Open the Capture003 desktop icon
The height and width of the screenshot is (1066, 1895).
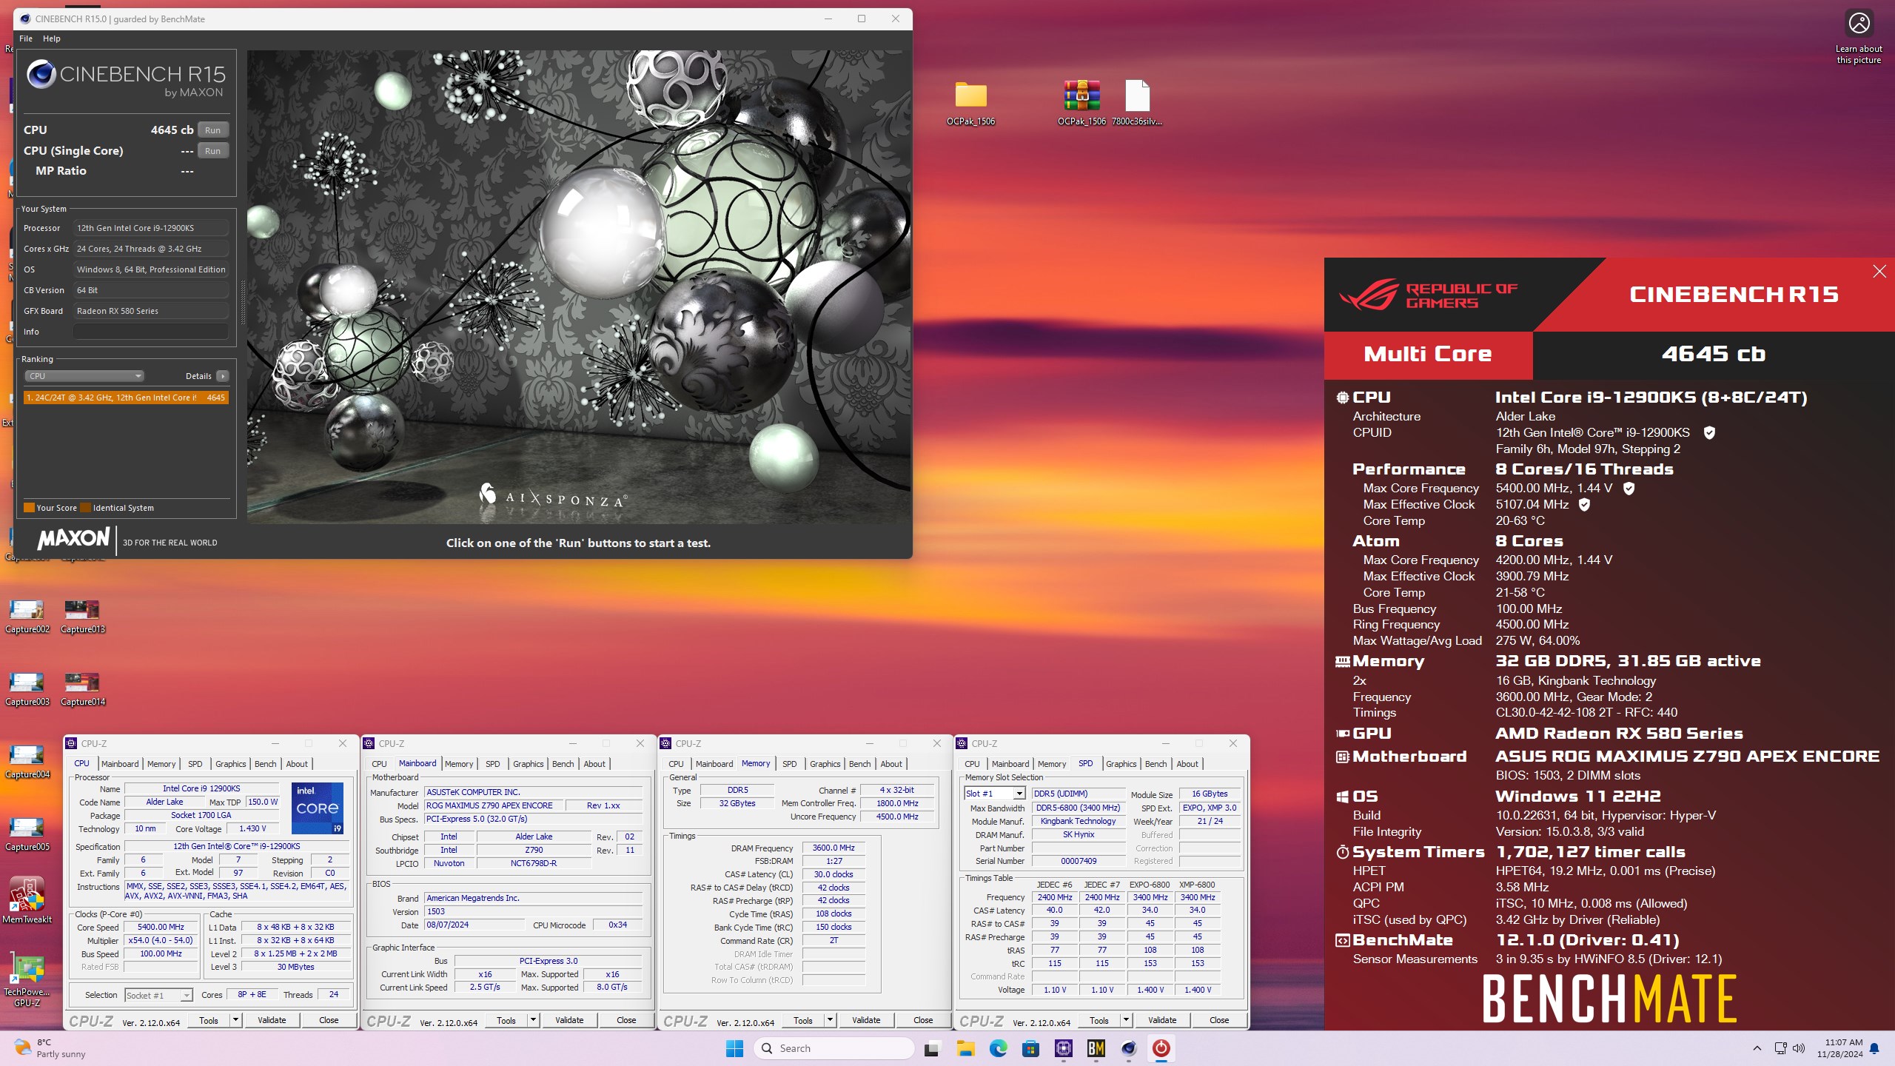tap(27, 688)
